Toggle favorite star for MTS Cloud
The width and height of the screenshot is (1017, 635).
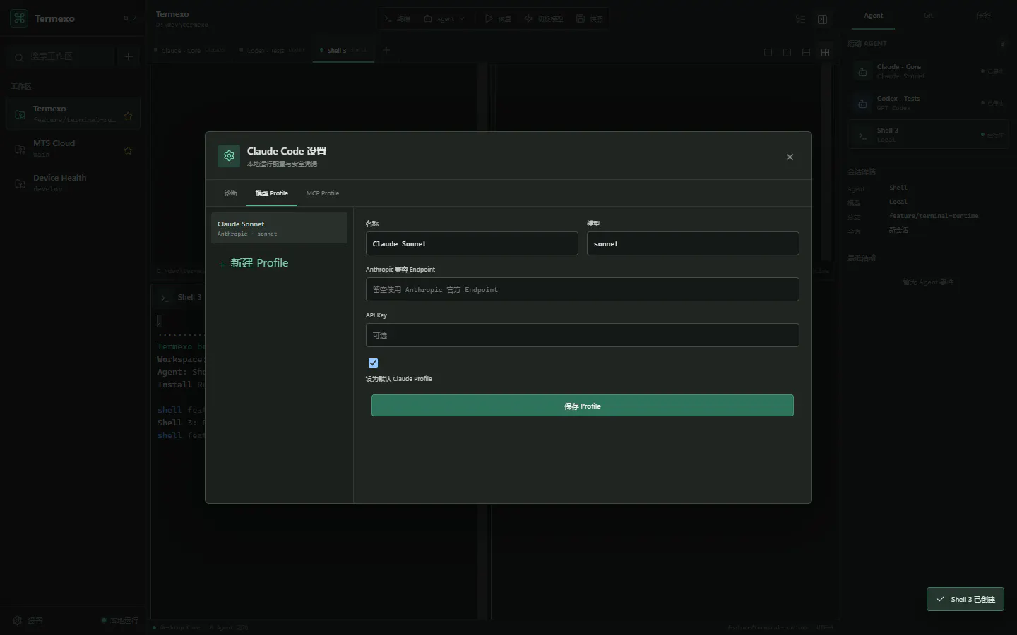[x=128, y=150]
